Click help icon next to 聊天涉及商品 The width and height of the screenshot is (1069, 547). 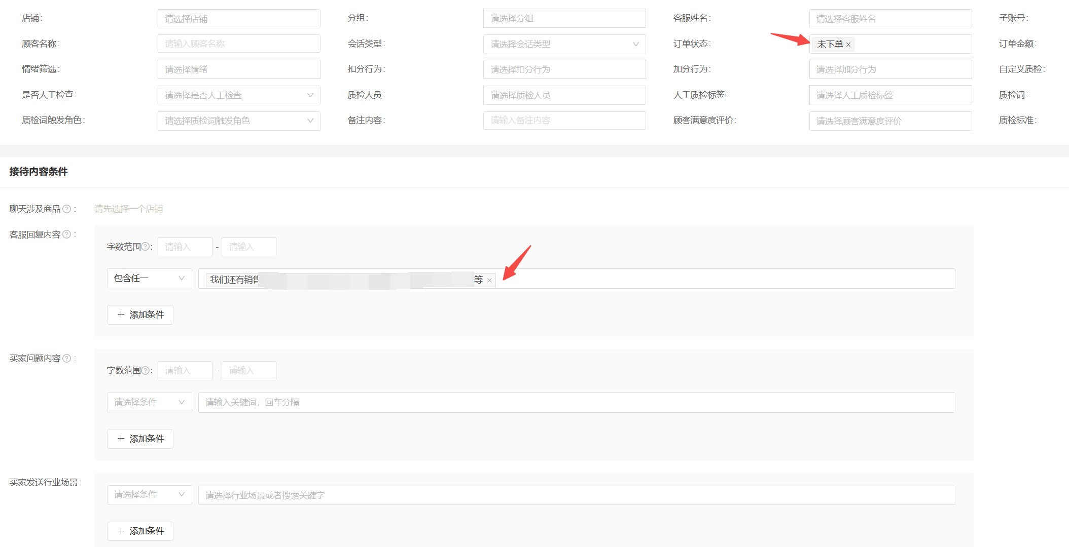(66, 209)
